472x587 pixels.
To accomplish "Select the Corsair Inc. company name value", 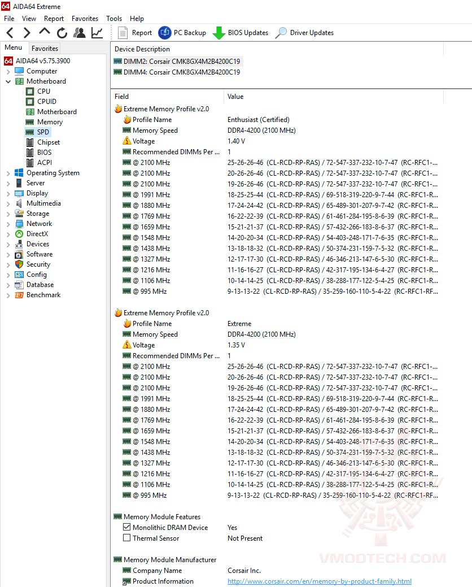I will tap(244, 571).
